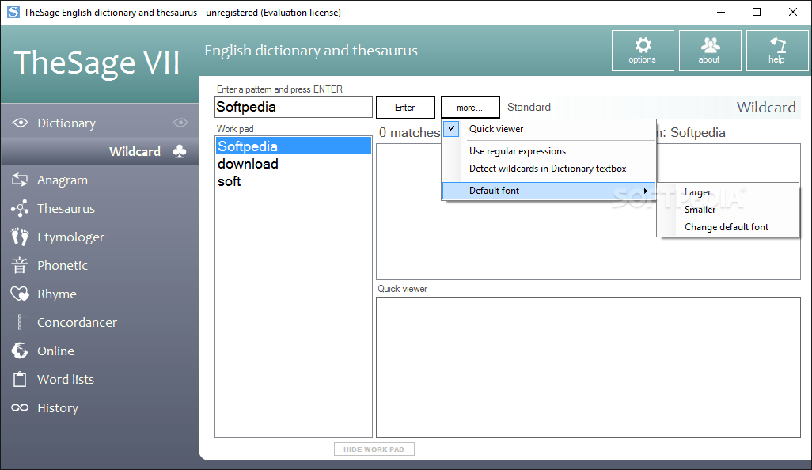
Task: Toggle the faded eye icon beside Dictionary
Action: (x=180, y=123)
